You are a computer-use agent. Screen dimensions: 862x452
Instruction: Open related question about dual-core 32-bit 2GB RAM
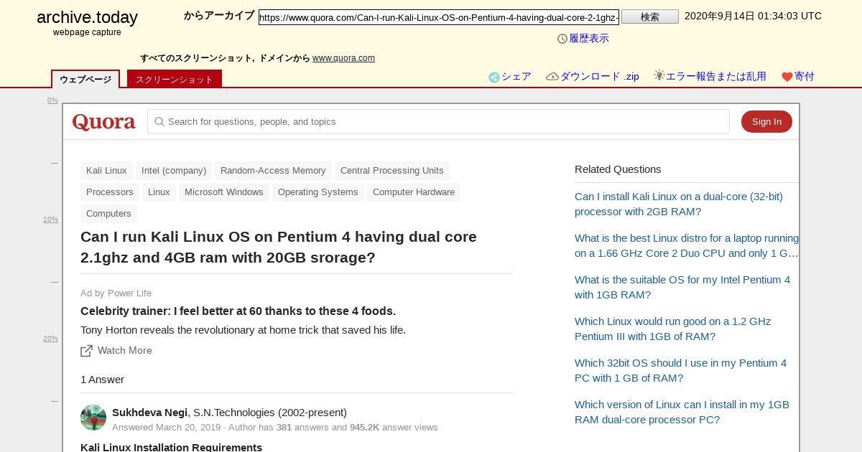[x=679, y=204]
